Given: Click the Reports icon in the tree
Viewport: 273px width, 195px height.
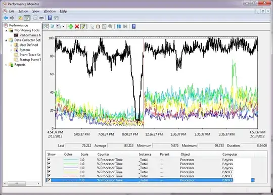Looking at the screenshot, I should 11,65.
